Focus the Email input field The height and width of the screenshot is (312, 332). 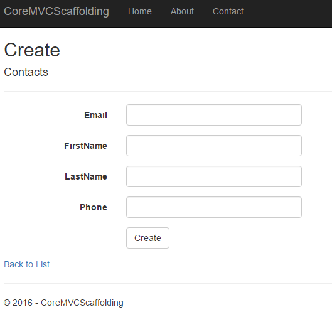pyautogui.click(x=214, y=115)
